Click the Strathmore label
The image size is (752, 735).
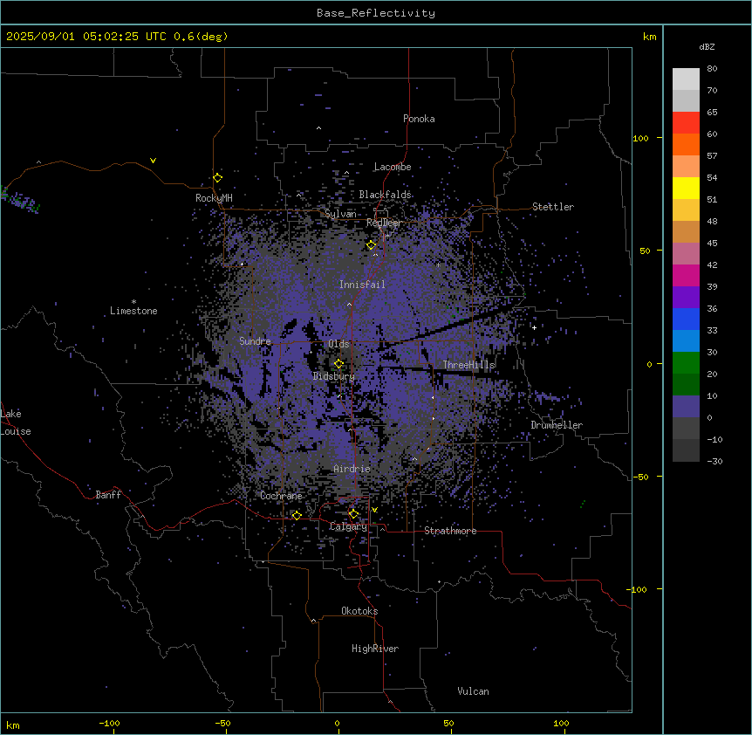(x=450, y=531)
